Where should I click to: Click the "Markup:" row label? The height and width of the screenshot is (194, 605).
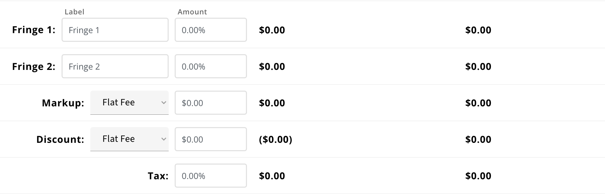pyautogui.click(x=63, y=103)
